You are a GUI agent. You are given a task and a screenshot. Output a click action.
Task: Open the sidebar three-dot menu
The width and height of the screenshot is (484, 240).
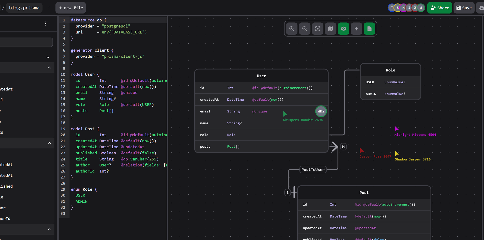46,24
